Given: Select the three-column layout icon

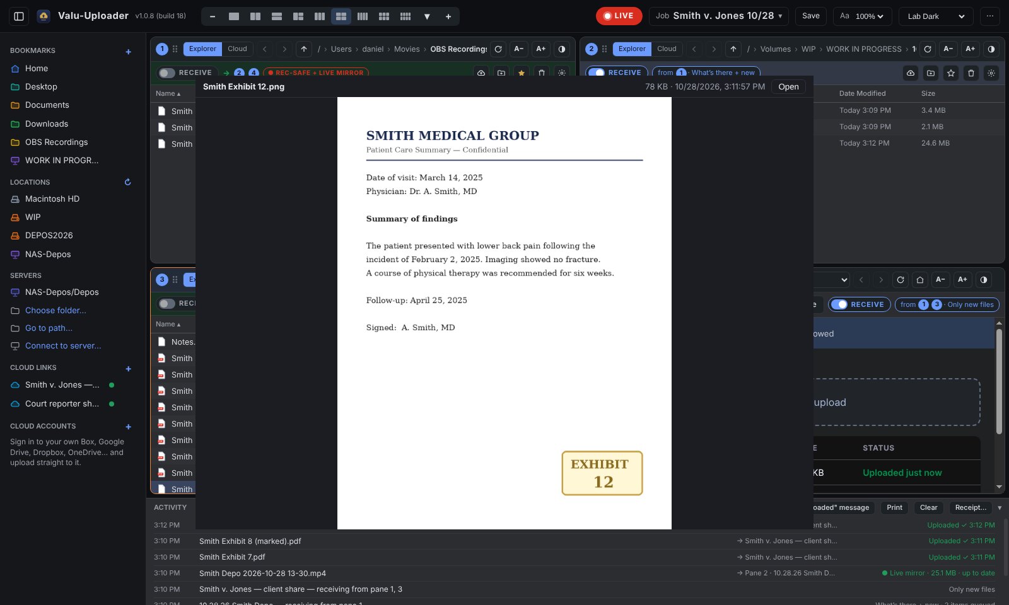Looking at the screenshot, I should click(x=320, y=16).
